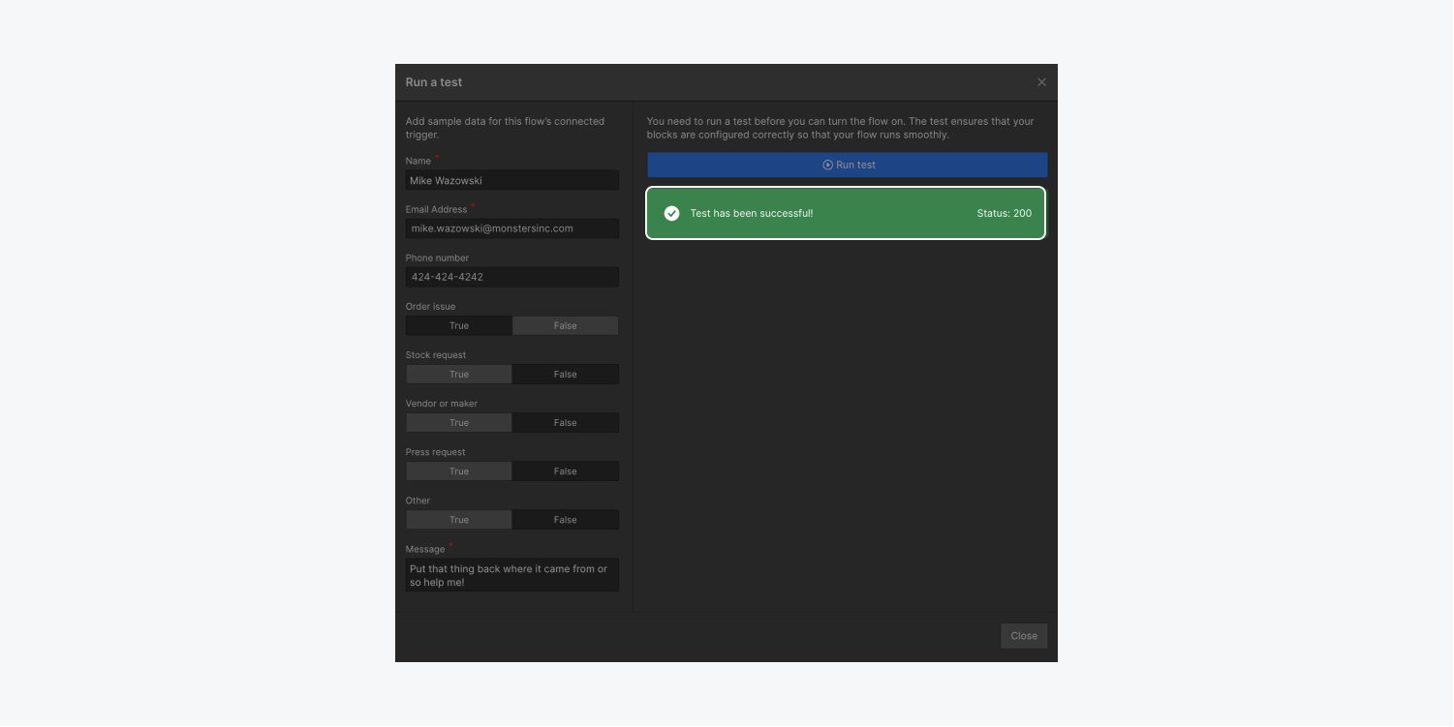This screenshot has width=1454, height=727.
Task: Focus the Phone number input field
Action: point(511,277)
